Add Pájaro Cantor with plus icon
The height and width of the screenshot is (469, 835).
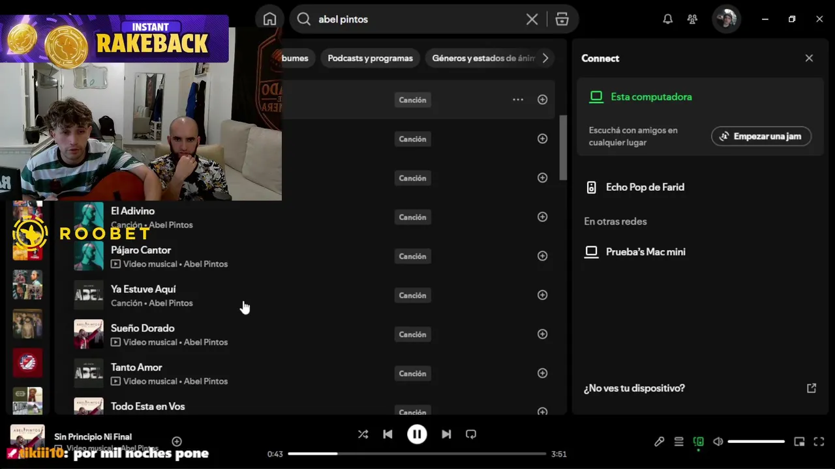542,256
